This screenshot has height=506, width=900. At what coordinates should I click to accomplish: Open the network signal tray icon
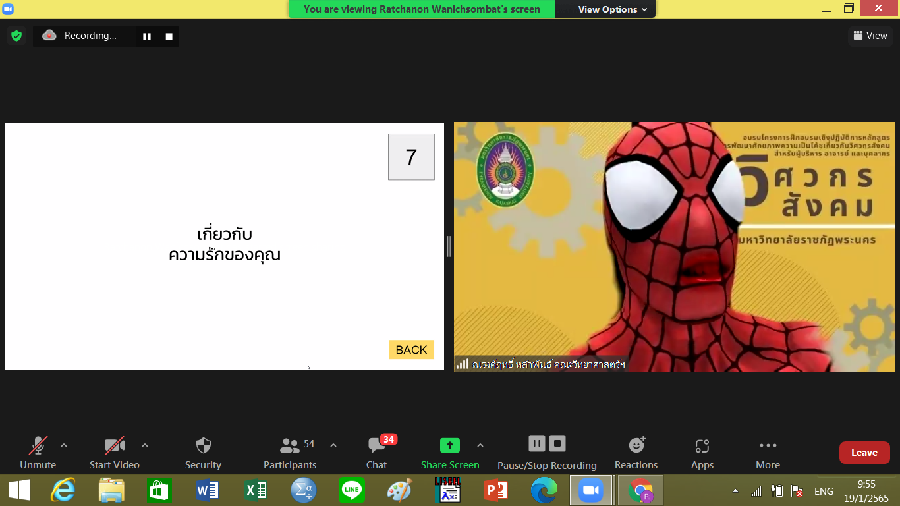pos(756,492)
